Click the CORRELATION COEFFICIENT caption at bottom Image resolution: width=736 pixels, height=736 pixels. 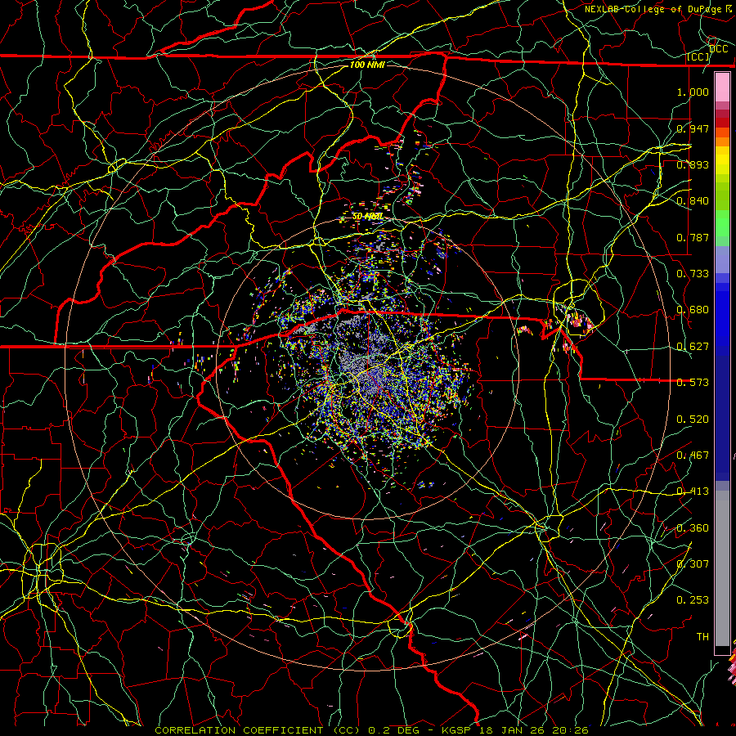[372, 730]
